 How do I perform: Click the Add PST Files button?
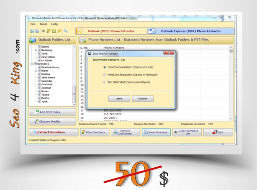coord(53,112)
